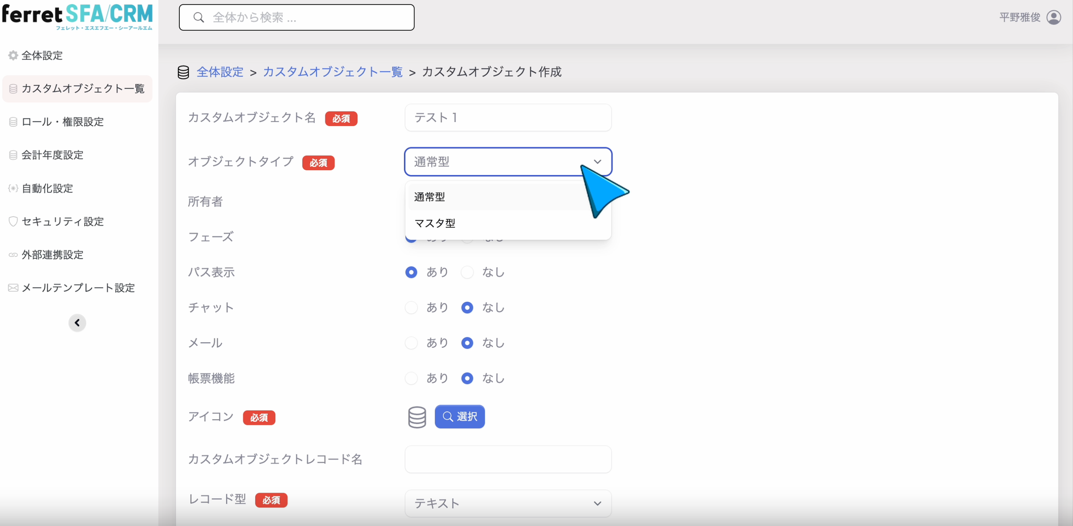This screenshot has width=1073, height=526.
Task: Choose マスタ型 from the dropdown list
Action: pos(508,223)
